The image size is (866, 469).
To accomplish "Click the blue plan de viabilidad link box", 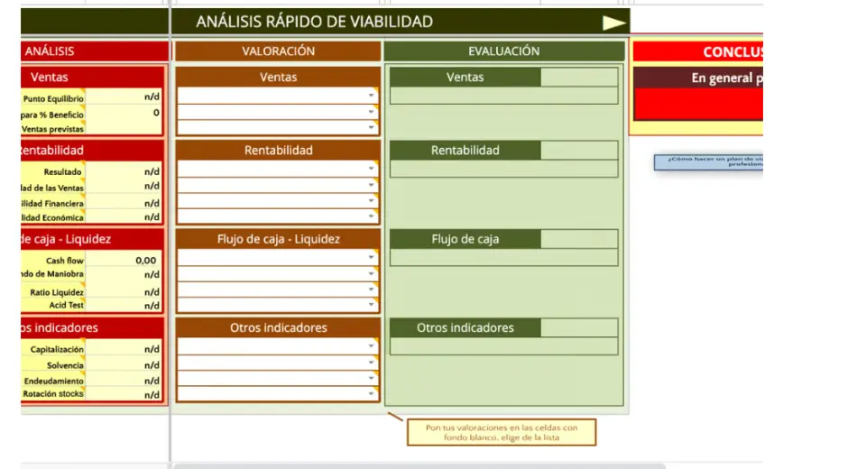I will (709, 162).
